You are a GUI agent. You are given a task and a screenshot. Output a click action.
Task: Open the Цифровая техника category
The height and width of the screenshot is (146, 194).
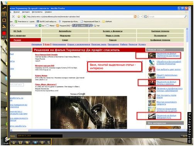point(160,40)
